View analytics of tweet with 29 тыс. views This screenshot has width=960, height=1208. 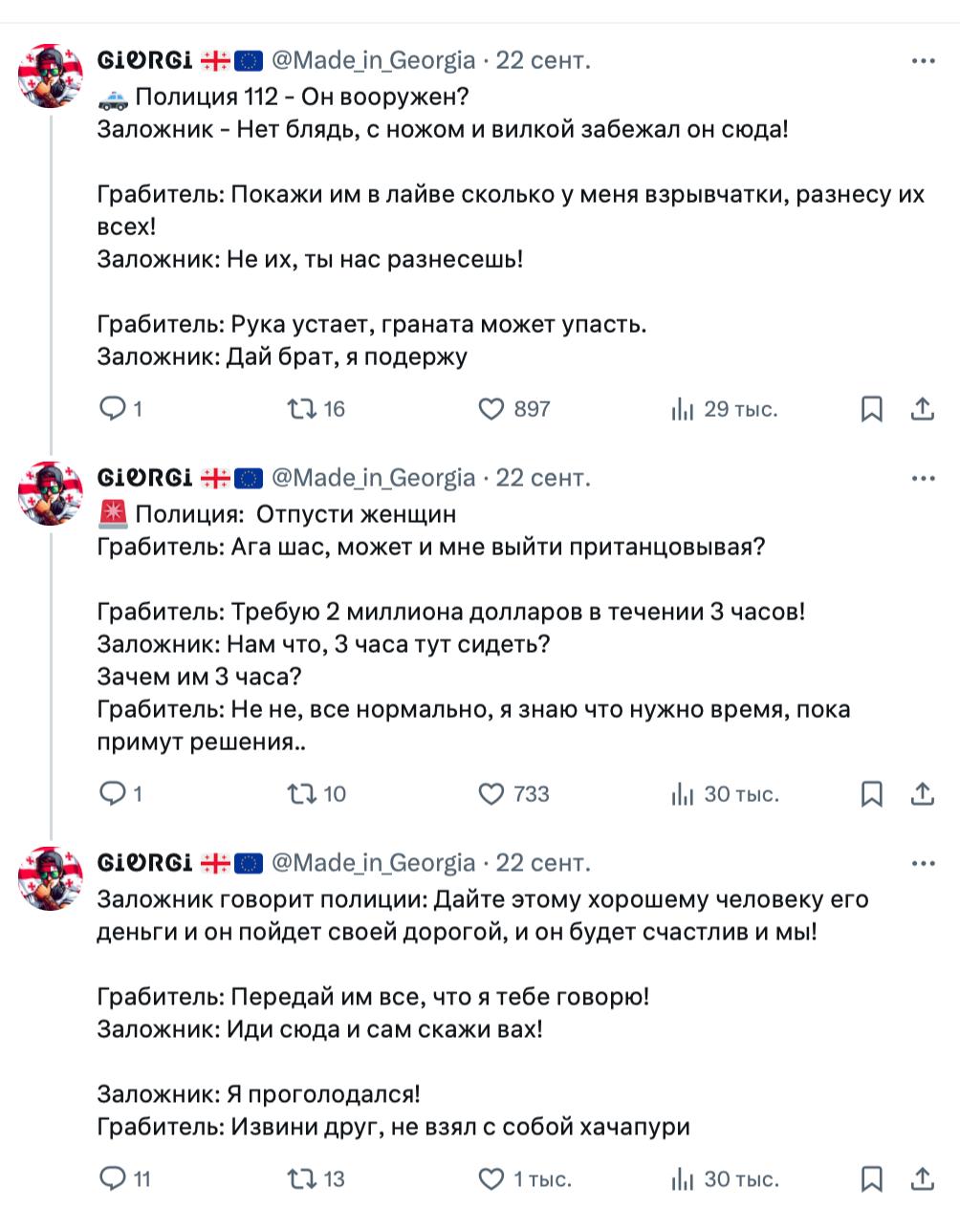[x=725, y=409]
